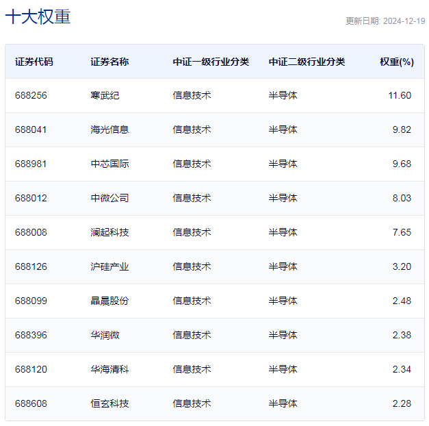
Task: Click 半导体 in the 沪硅产业 row
Action: (x=283, y=266)
